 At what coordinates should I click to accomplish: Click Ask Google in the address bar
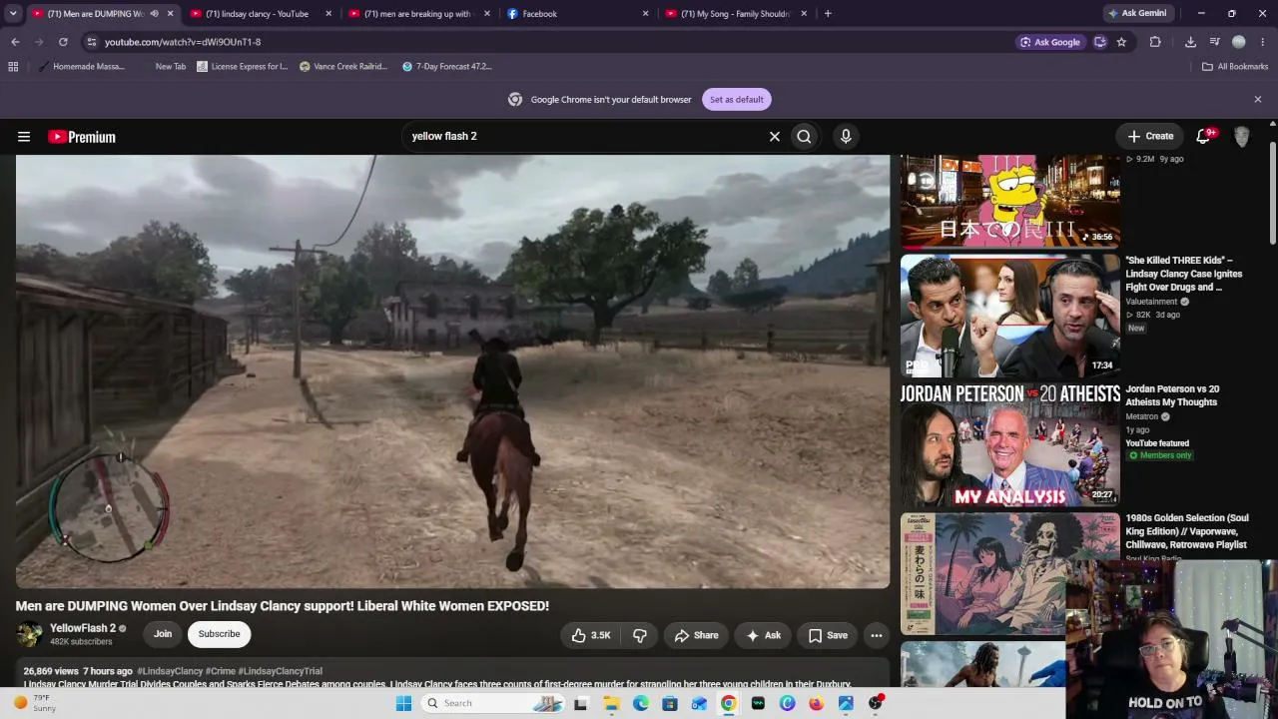click(x=1049, y=42)
